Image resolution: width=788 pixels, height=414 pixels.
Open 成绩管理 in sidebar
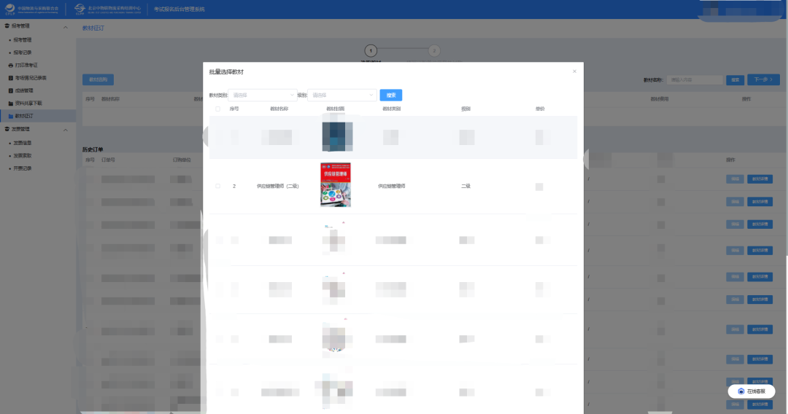click(24, 91)
